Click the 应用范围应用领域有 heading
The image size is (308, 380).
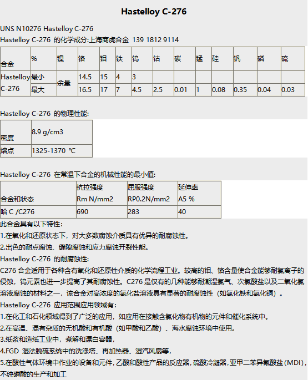click(x=58, y=305)
